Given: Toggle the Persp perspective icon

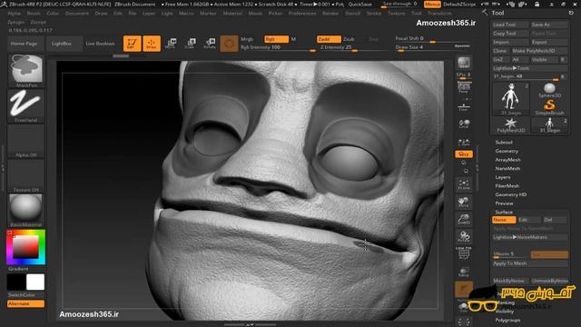Looking at the screenshot, I should 464,87.
